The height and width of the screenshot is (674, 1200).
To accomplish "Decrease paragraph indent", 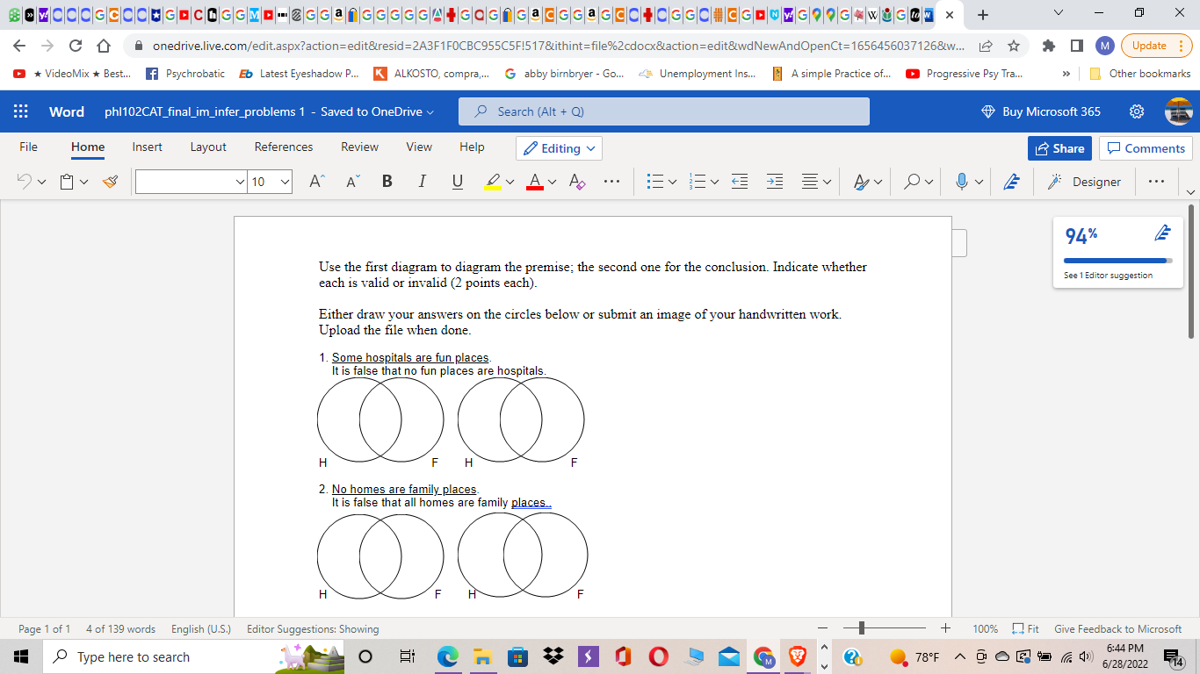I will tap(740, 182).
